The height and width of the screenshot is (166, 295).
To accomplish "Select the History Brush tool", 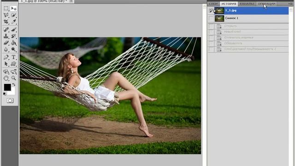I will [x=13, y=36].
